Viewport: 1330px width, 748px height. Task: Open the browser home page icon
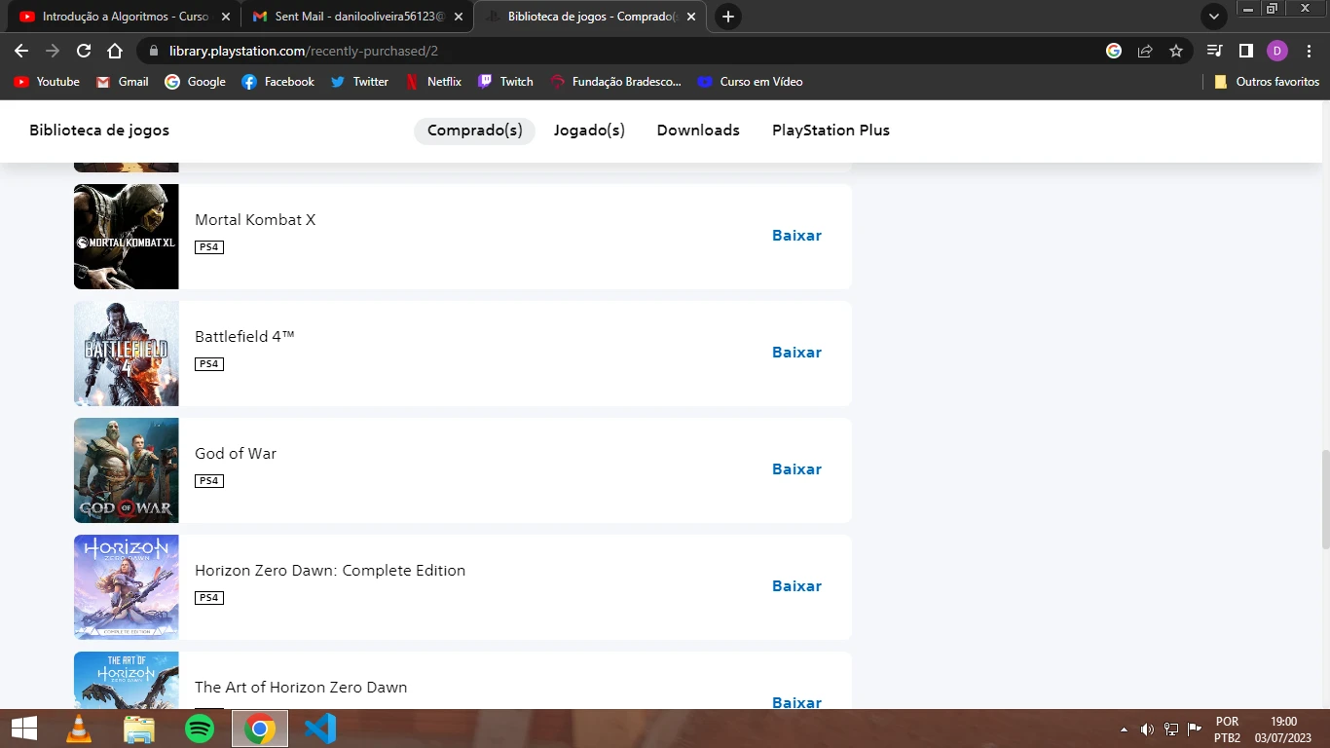[115, 51]
